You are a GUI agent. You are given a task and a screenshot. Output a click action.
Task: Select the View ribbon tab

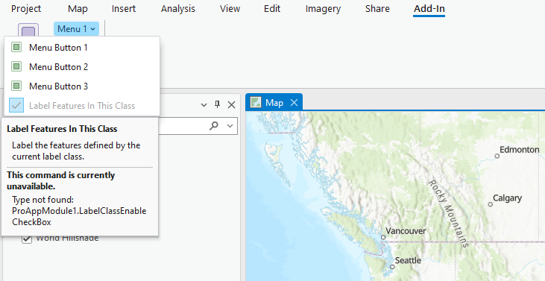click(x=230, y=9)
